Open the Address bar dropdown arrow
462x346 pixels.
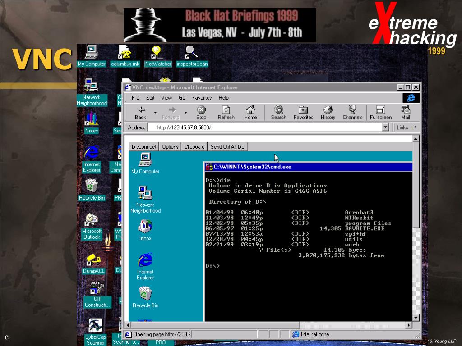pos(385,127)
